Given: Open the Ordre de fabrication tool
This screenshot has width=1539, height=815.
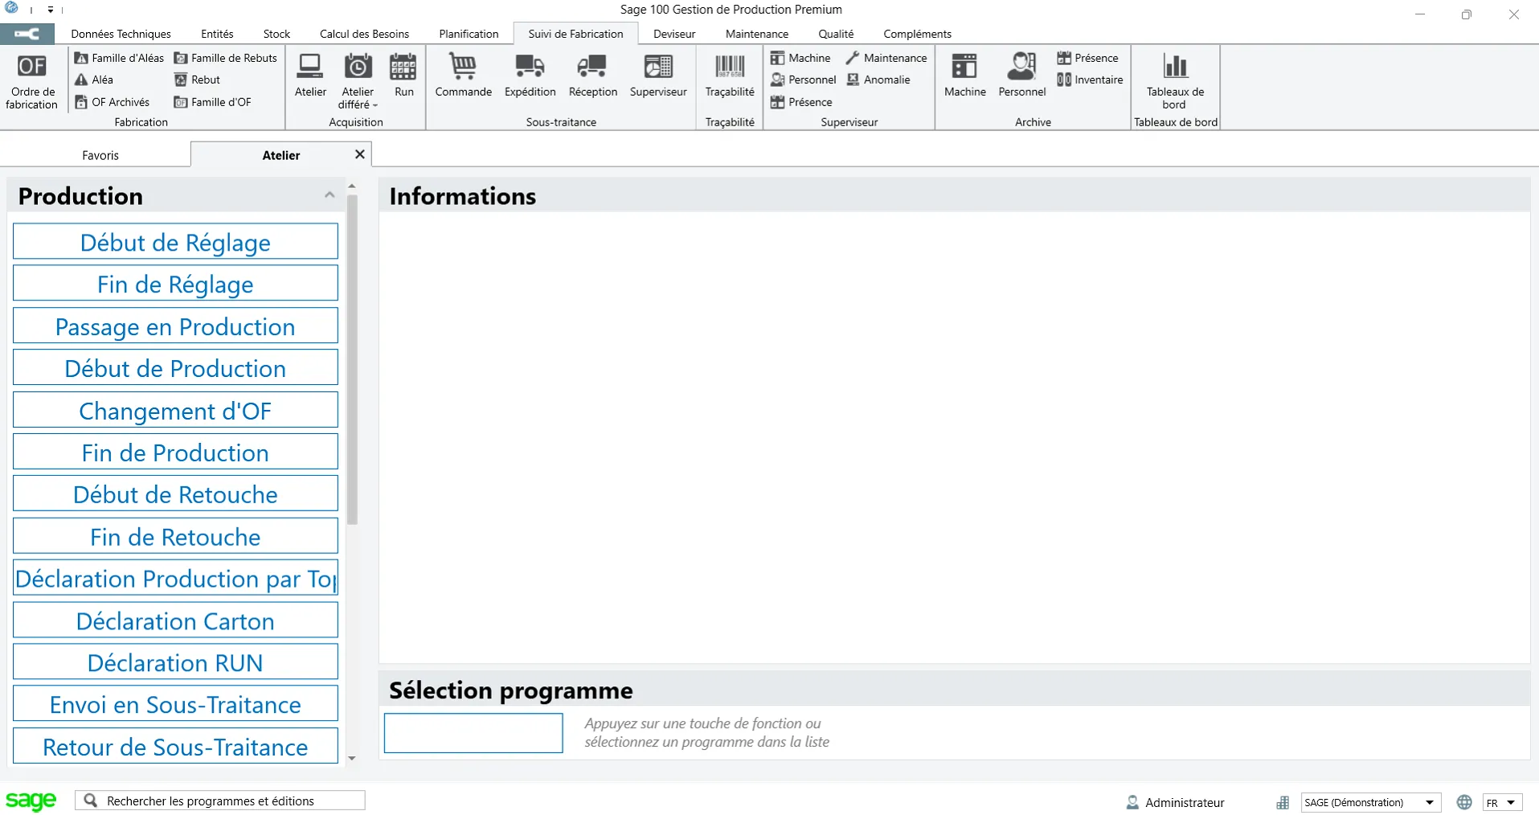Looking at the screenshot, I should [31, 81].
